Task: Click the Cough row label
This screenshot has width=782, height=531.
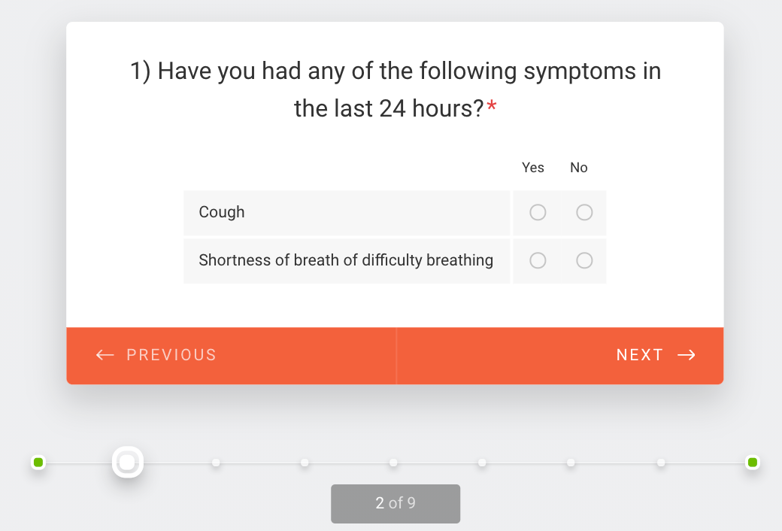Action: click(222, 212)
